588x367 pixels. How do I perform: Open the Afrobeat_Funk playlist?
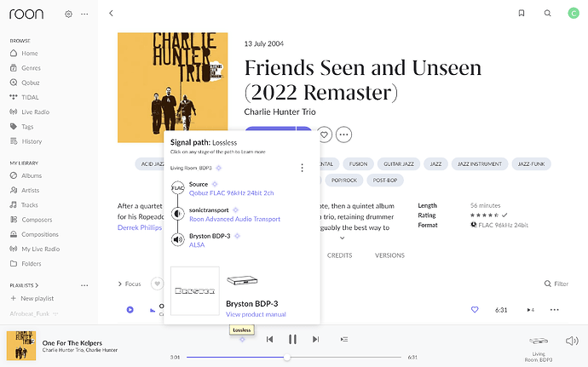(x=30, y=313)
